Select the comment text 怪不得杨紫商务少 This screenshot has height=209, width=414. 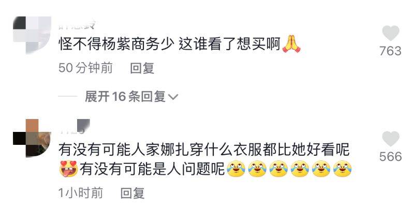[116, 44]
